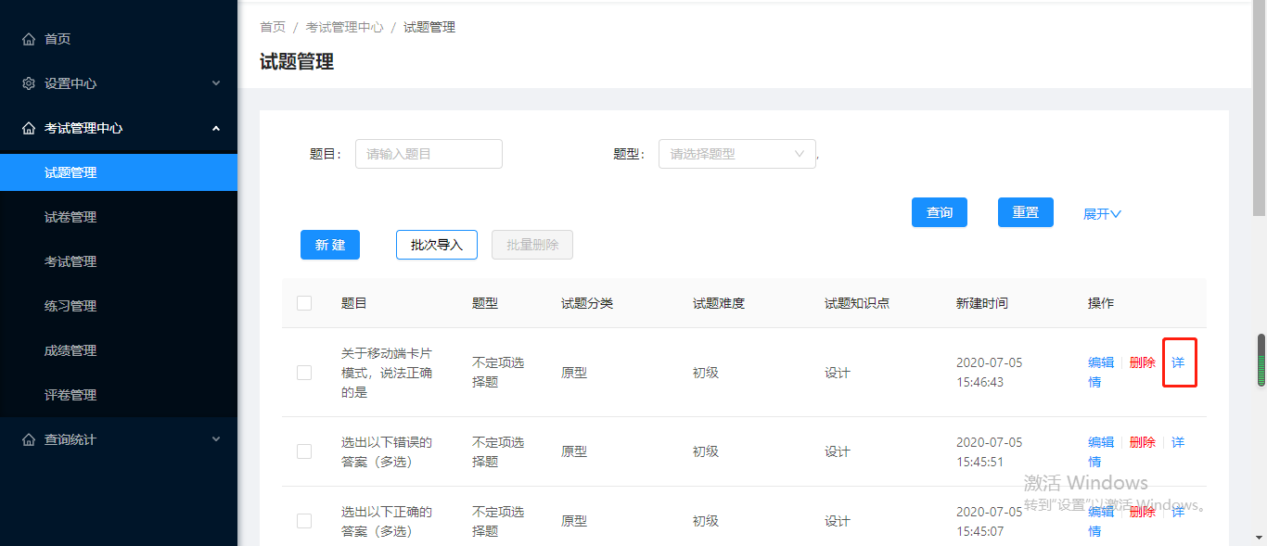
Task: Delete the question created at 15:46:43
Action: (x=1143, y=362)
